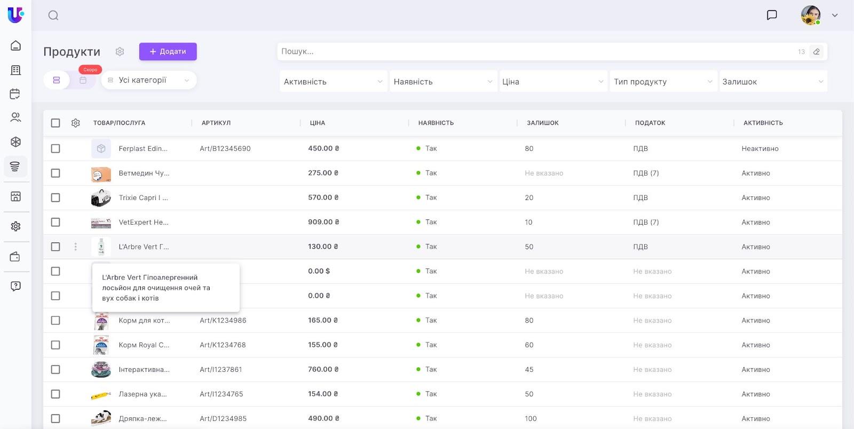Open the clients (people) section in sidebar

[x=15, y=117]
